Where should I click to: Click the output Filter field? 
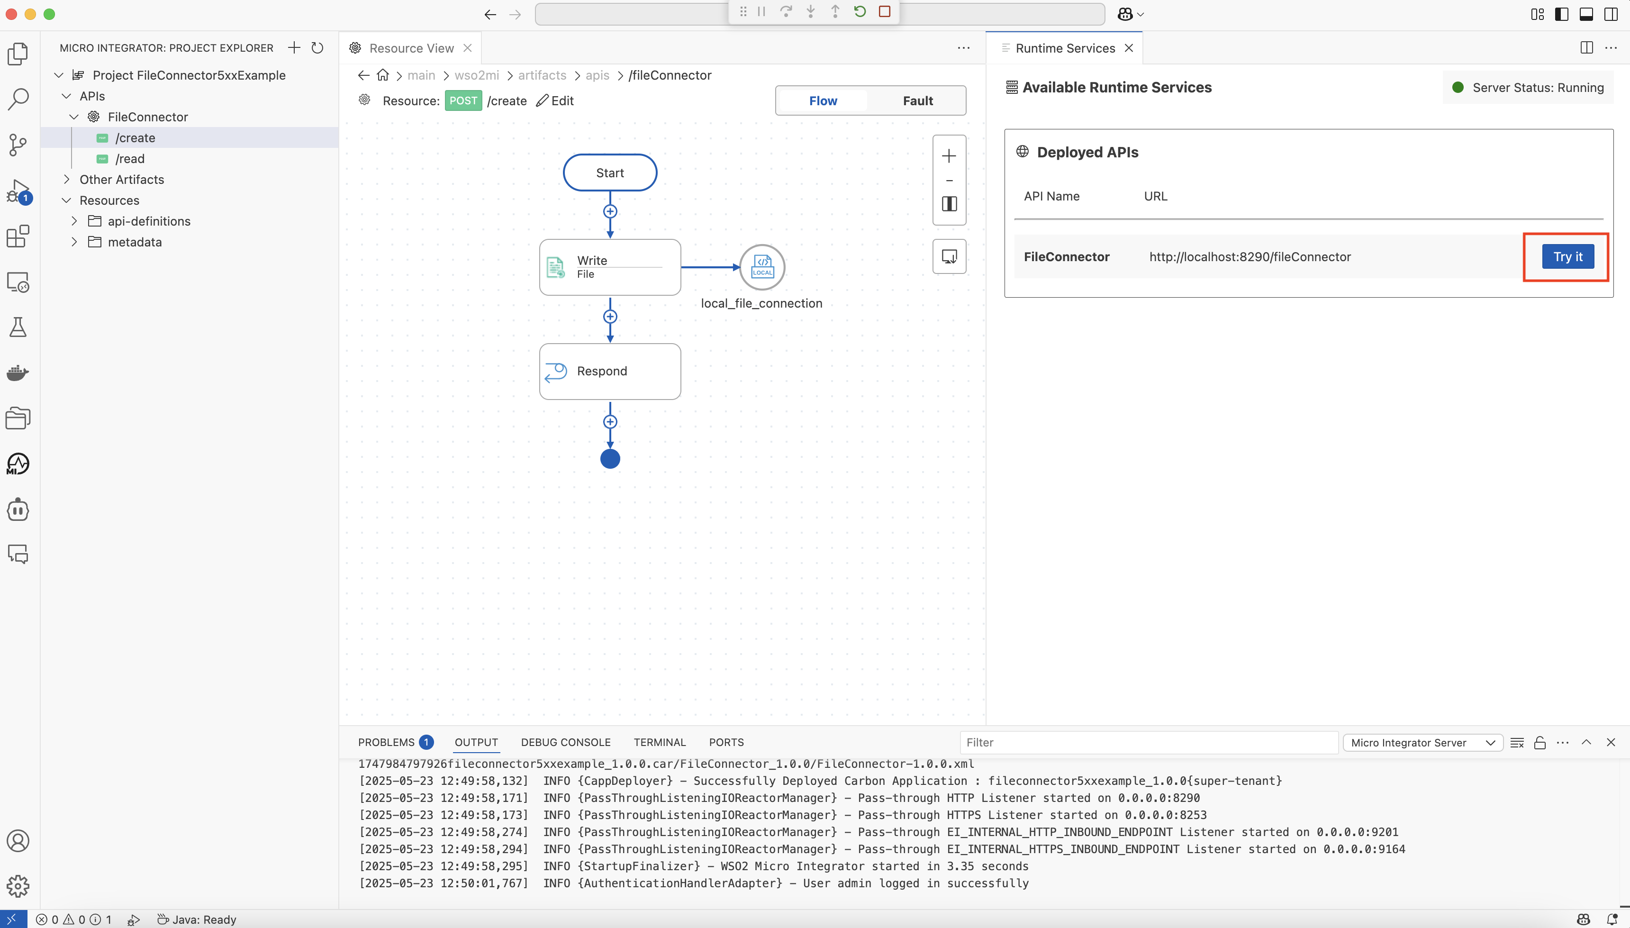(1148, 743)
